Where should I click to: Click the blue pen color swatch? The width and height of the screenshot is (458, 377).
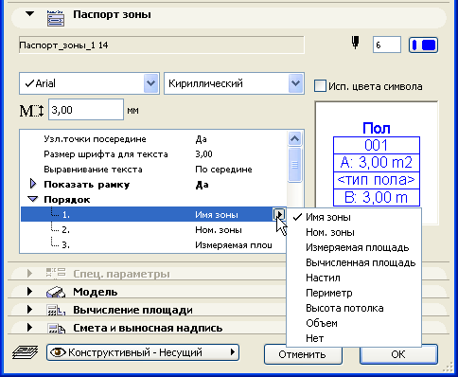[423, 45]
